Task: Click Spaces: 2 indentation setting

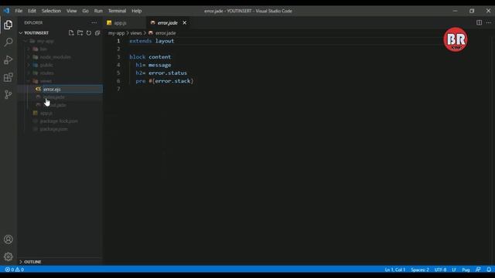Action: [x=420, y=270]
